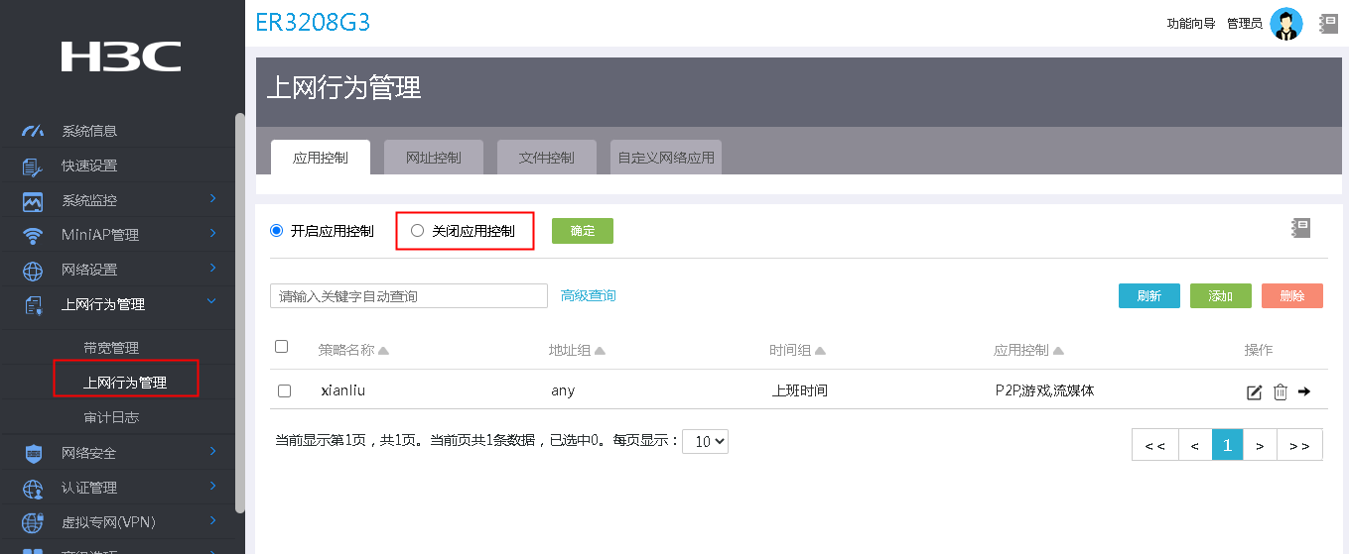Edit the xianliu policy

pos(1255,391)
